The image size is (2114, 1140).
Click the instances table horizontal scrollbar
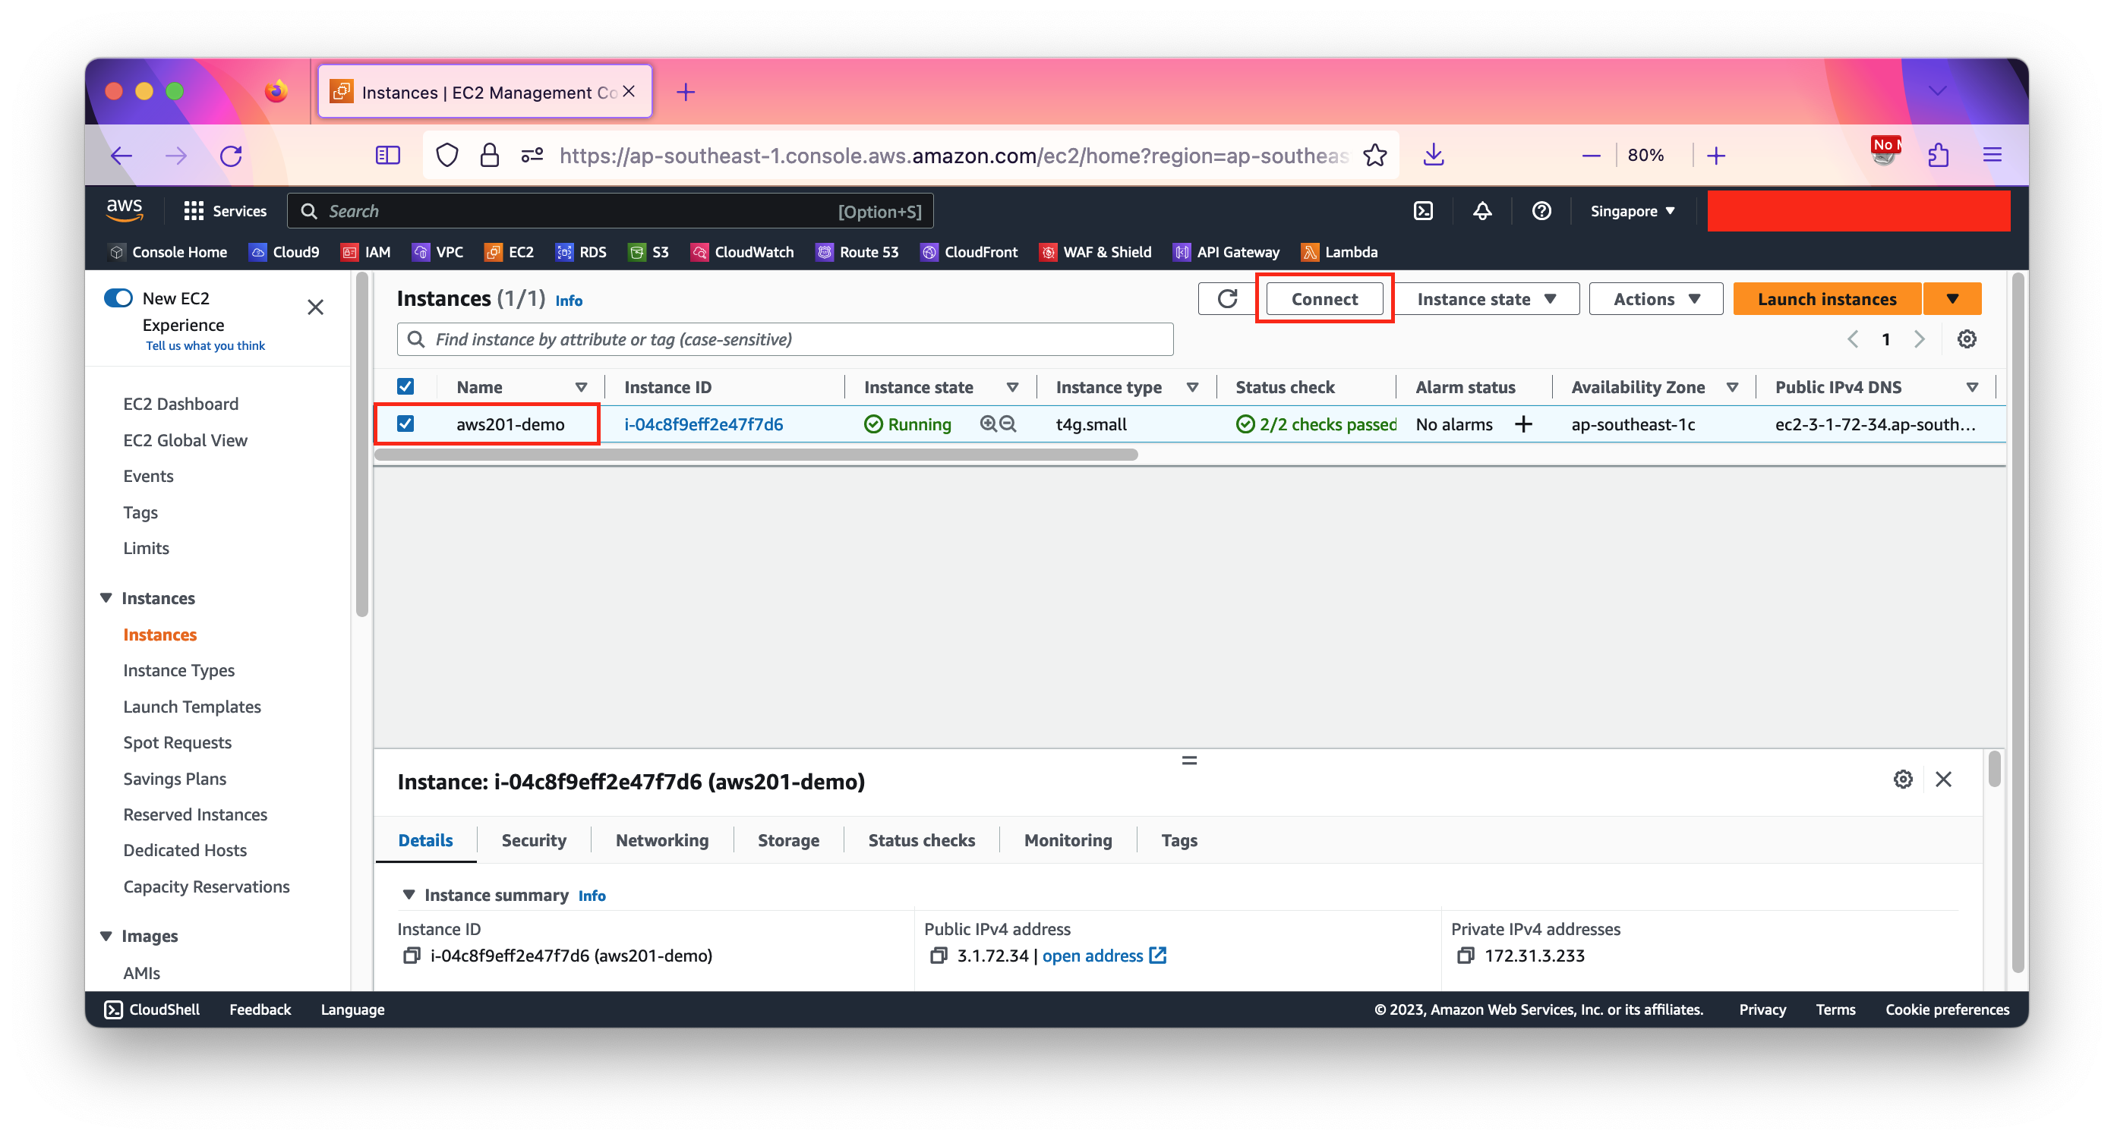click(x=756, y=455)
